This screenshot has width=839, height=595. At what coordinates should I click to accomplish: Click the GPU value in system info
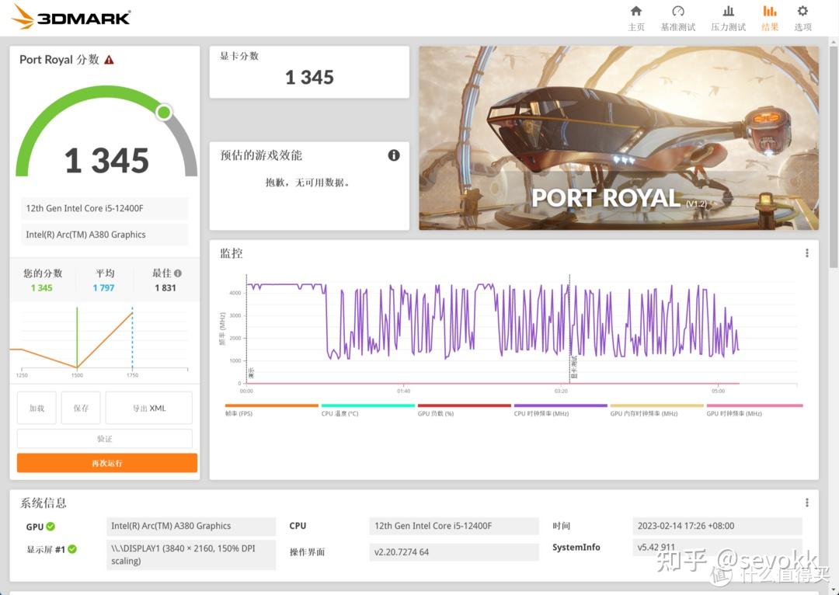(191, 526)
